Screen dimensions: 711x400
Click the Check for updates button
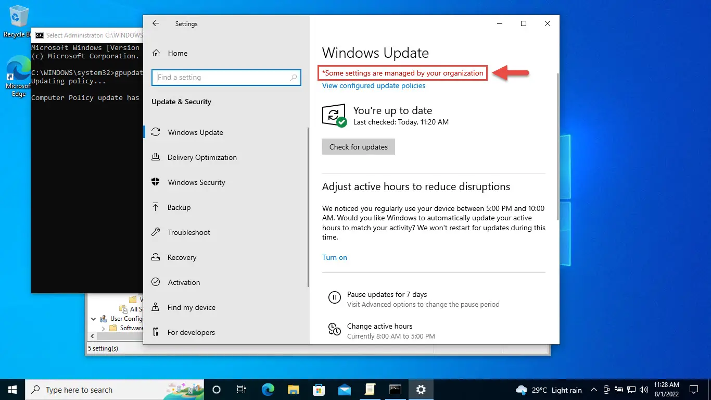tap(359, 147)
